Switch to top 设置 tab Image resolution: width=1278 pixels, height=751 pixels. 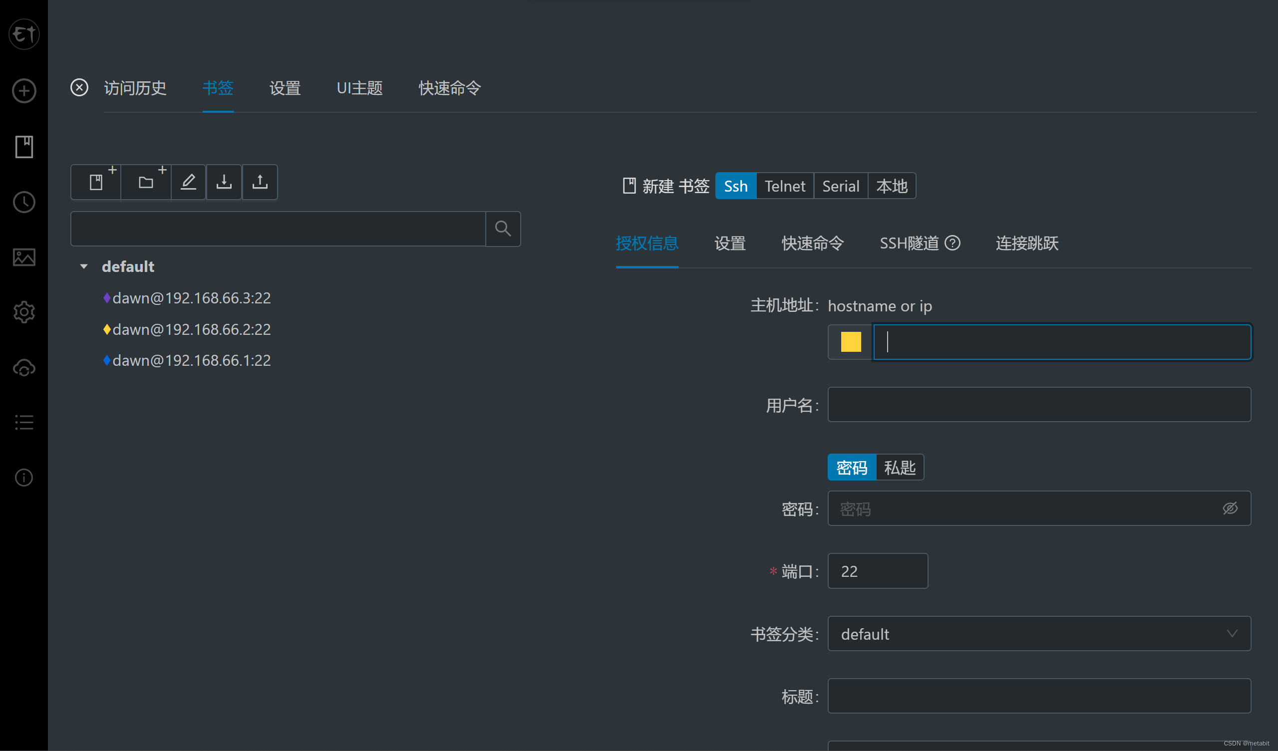pyautogui.click(x=285, y=88)
